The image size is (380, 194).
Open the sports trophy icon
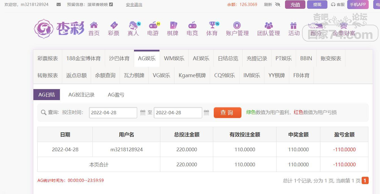point(212,25)
